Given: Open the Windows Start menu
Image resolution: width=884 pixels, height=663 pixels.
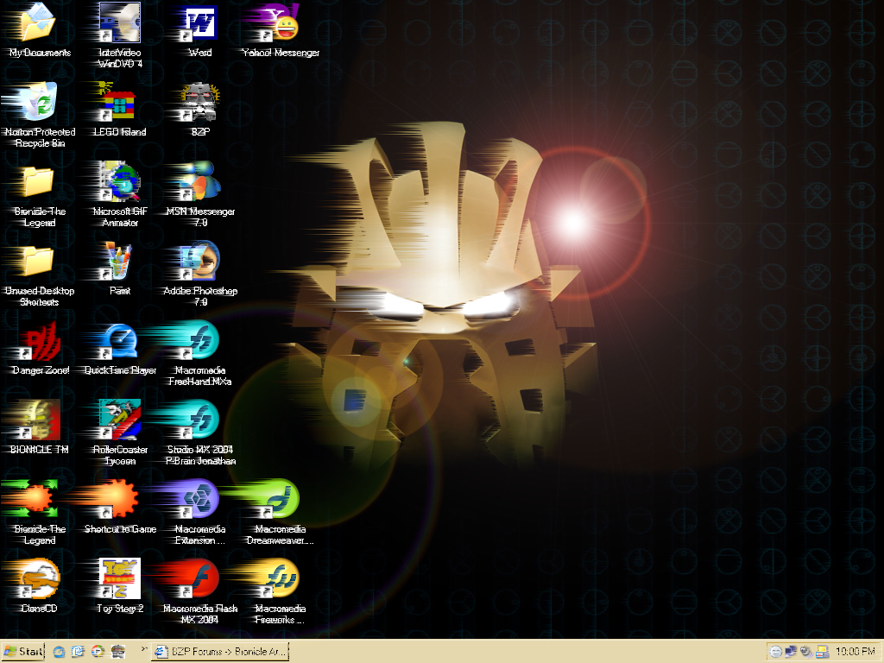Looking at the screenshot, I should (x=23, y=652).
